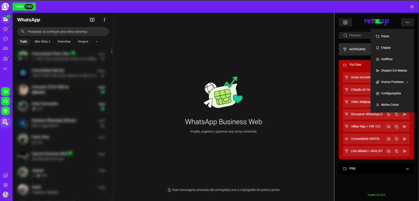The image size is (419, 201).
Task: Focus the WhatsApp search conversation field
Action: pos(63,31)
